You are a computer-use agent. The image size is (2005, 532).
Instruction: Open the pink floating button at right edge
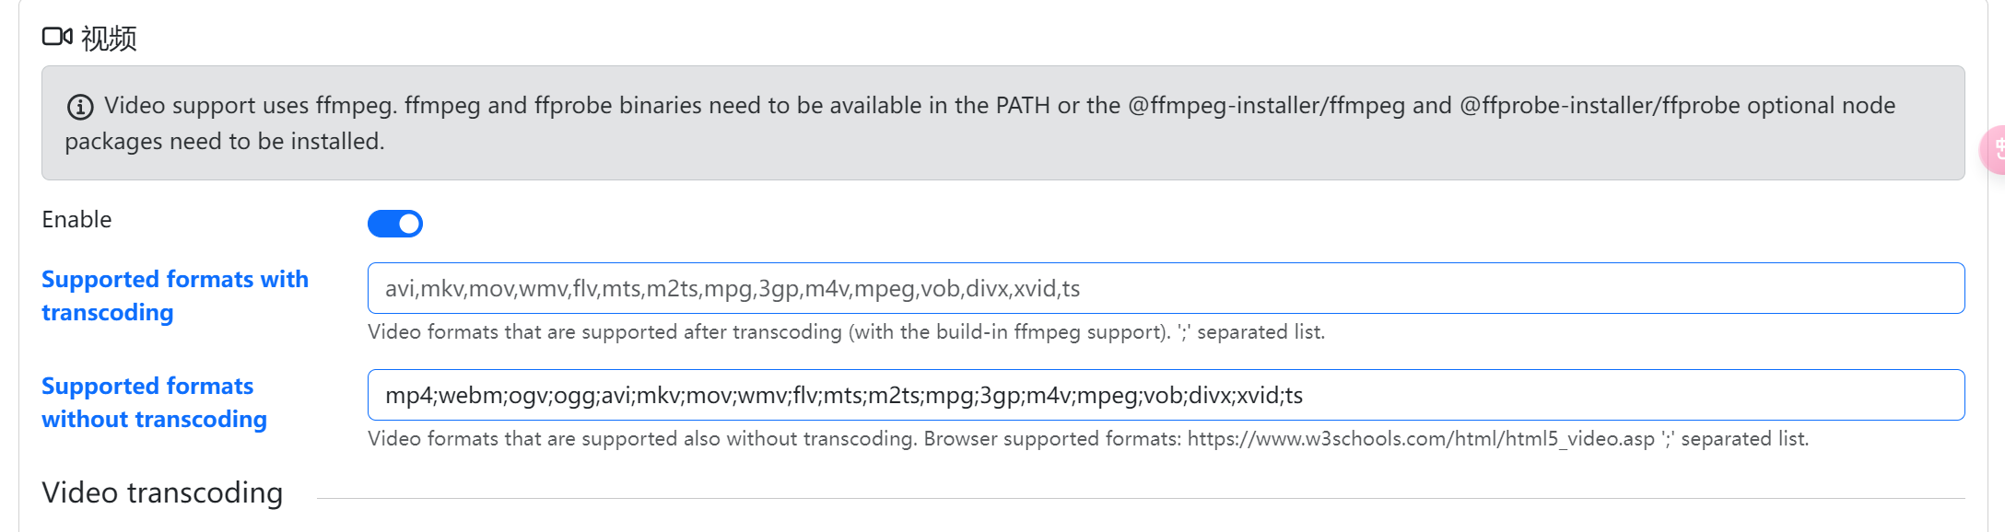1994,149
